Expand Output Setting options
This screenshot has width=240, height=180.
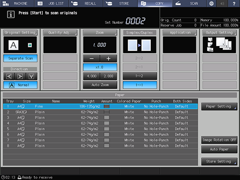click(x=220, y=32)
